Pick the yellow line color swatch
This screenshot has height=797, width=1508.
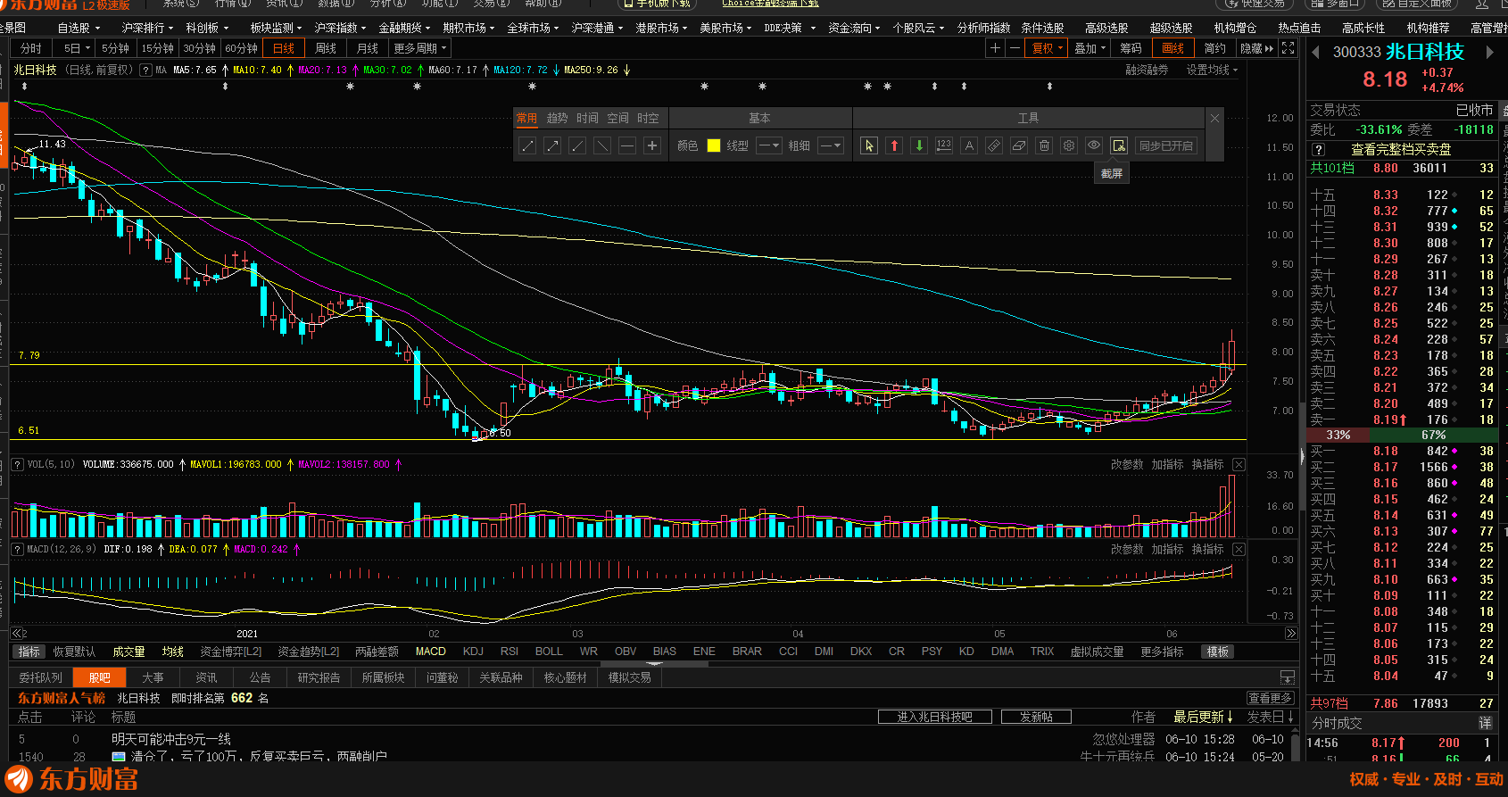714,145
